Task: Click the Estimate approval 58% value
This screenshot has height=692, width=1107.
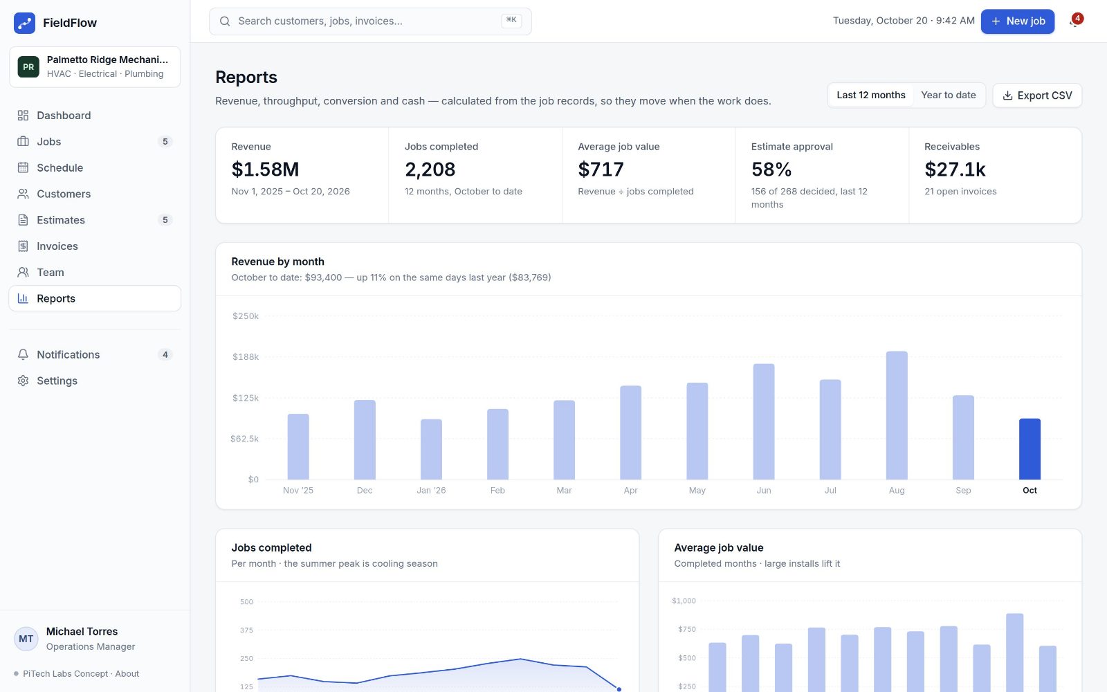Action: pyautogui.click(x=771, y=170)
